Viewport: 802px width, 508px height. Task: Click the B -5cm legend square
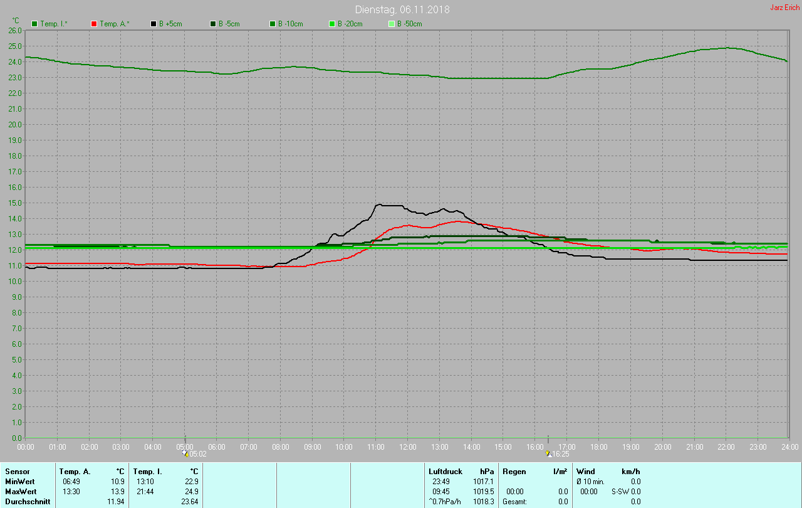click(213, 24)
